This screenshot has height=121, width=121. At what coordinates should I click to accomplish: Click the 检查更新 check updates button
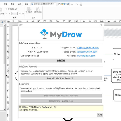coord(61,61)
